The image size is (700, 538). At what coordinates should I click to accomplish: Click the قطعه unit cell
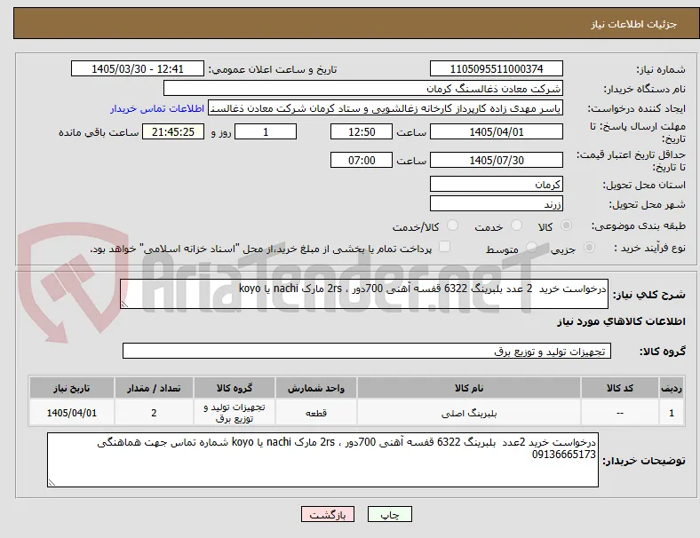[316, 413]
